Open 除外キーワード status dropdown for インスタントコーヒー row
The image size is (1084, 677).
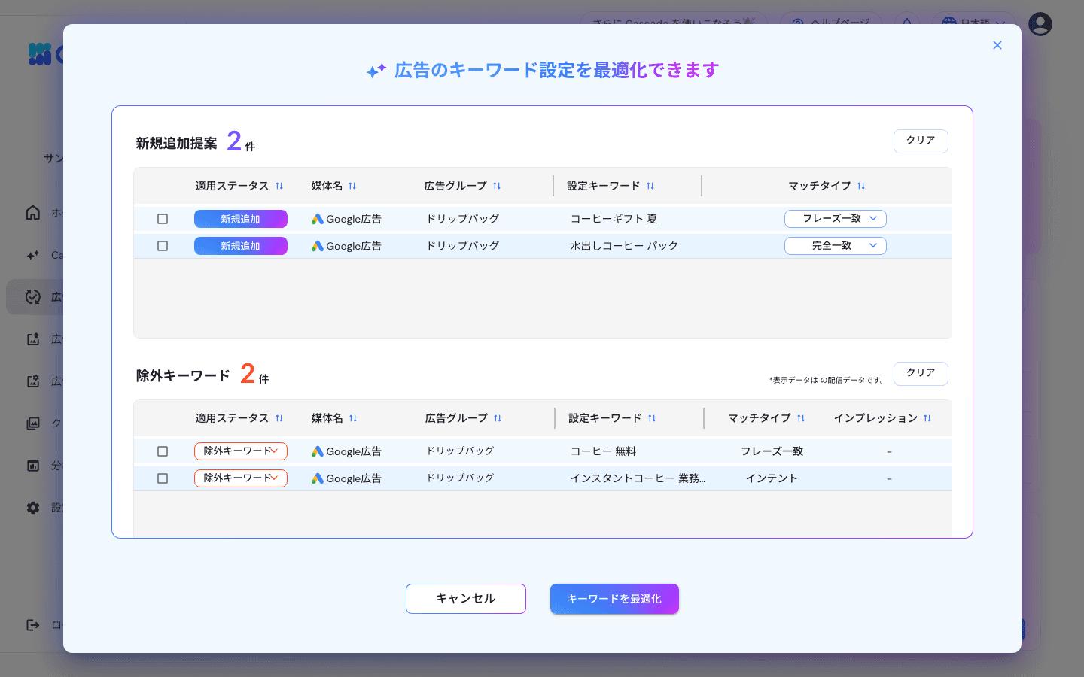[241, 478]
